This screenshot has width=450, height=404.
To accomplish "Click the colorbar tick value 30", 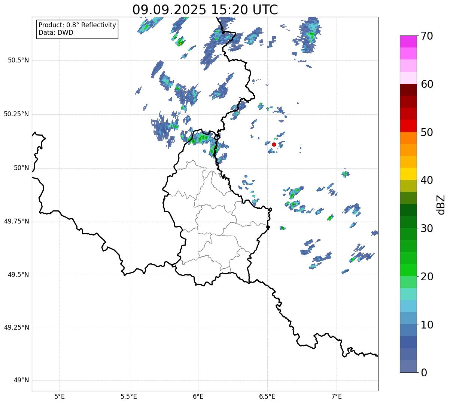I will click(x=427, y=228).
